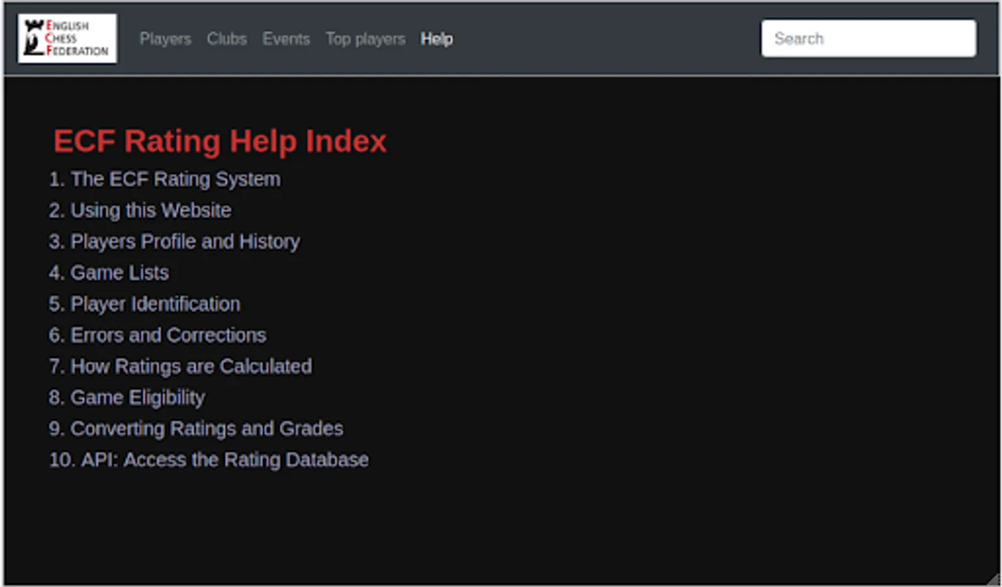Open 'Player Identification' help topic
The image size is (1002, 587).
pyautogui.click(x=155, y=304)
